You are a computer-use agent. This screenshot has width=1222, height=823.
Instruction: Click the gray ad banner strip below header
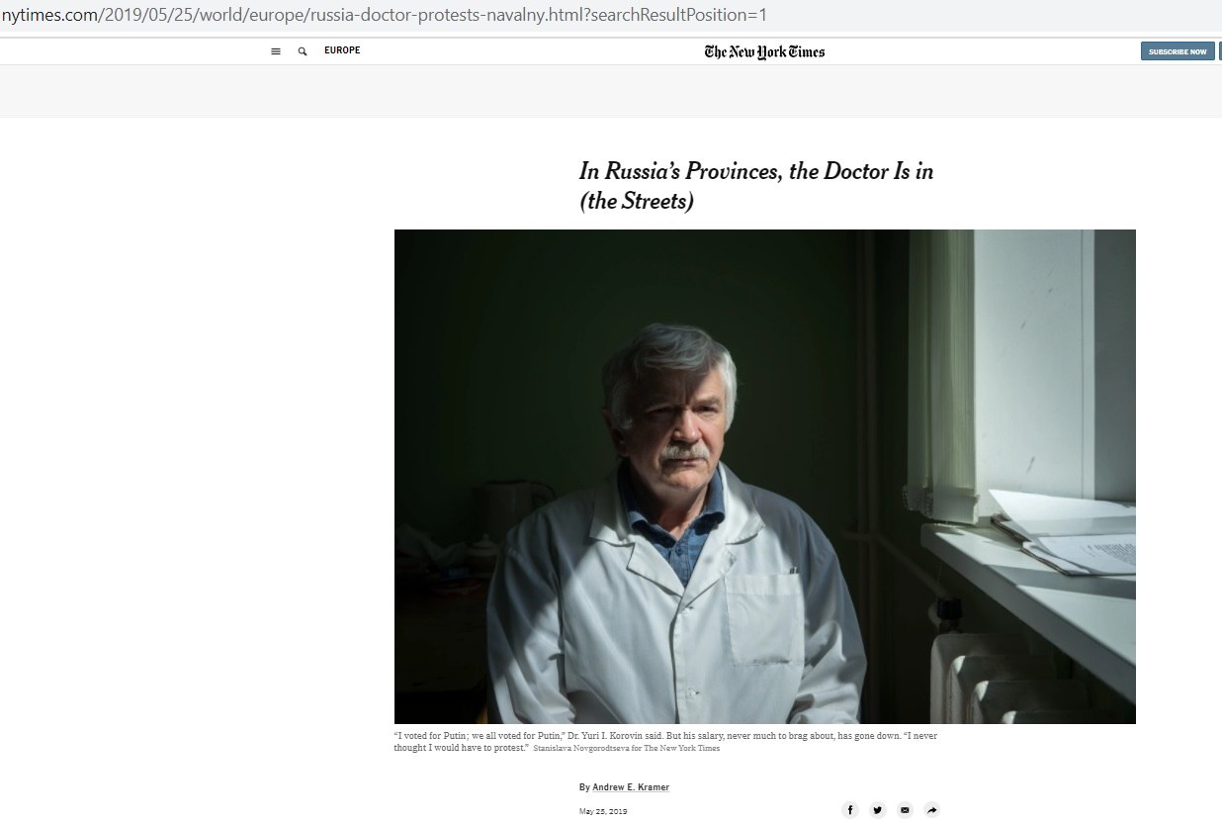(611, 92)
